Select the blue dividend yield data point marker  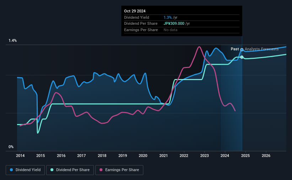point(242,50)
